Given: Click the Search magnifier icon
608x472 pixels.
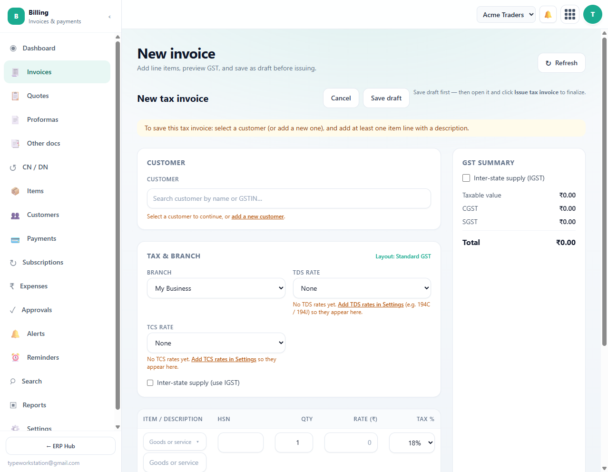Looking at the screenshot, I should click(13, 381).
